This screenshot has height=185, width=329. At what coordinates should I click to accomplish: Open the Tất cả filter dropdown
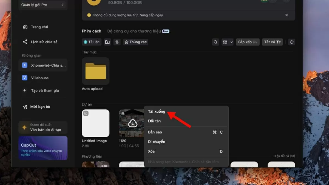point(272,42)
